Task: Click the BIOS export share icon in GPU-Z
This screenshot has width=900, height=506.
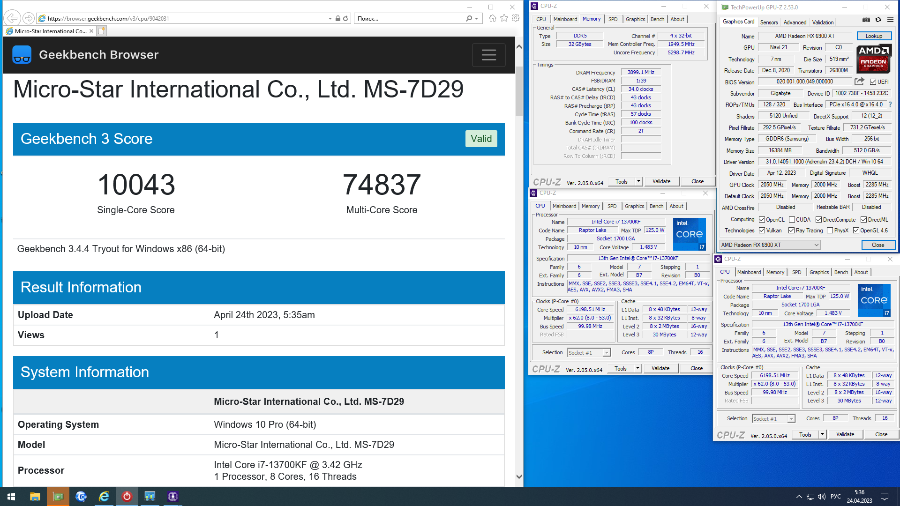Action: [859, 82]
